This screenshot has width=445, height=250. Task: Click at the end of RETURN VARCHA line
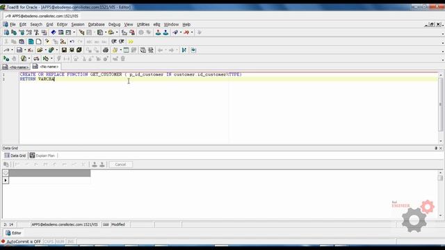pyautogui.click(x=54, y=79)
